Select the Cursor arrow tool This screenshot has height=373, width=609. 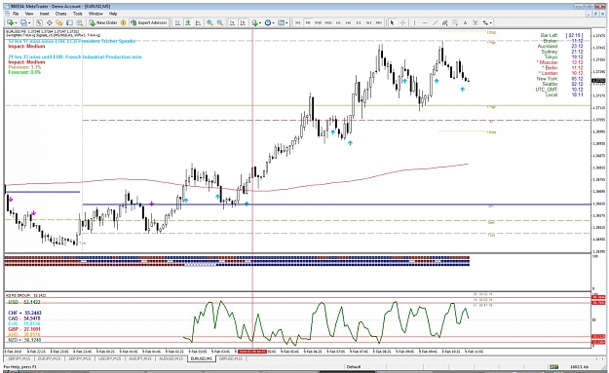(x=393, y=23)
